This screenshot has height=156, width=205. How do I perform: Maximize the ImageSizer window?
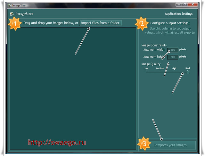(185, 4)
